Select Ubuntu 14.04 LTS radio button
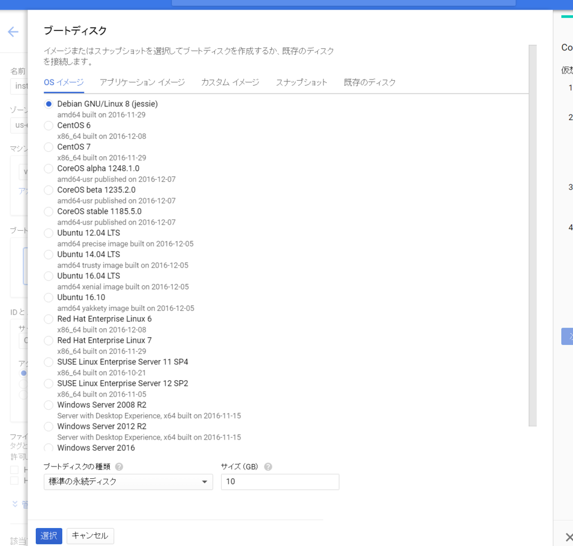The image size is (573, 546). pyautogui.click(x=49, y=255)
